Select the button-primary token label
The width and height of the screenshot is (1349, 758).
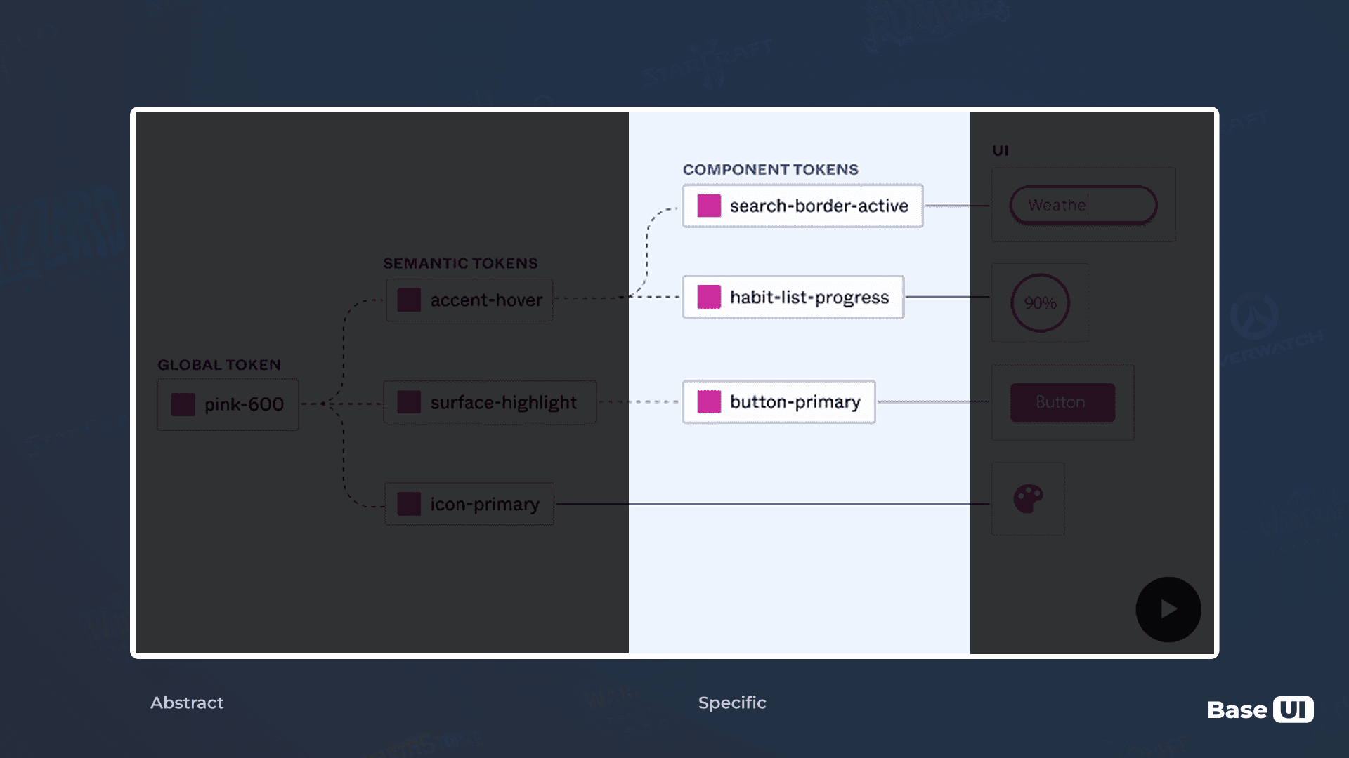click(x=795, y=402)
